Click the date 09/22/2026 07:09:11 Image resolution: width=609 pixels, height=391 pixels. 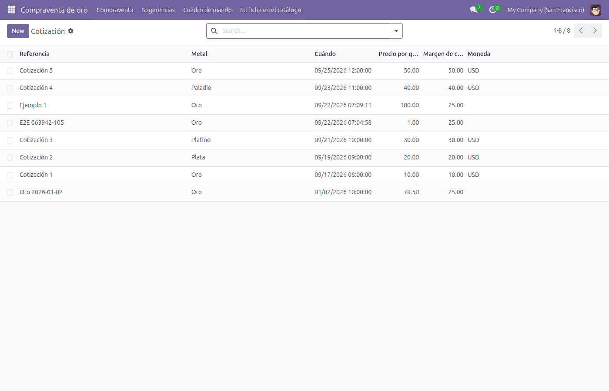point(343,105)
